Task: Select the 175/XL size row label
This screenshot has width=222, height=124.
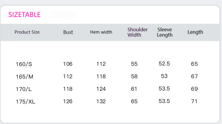Action: click(x=26, y=102)
